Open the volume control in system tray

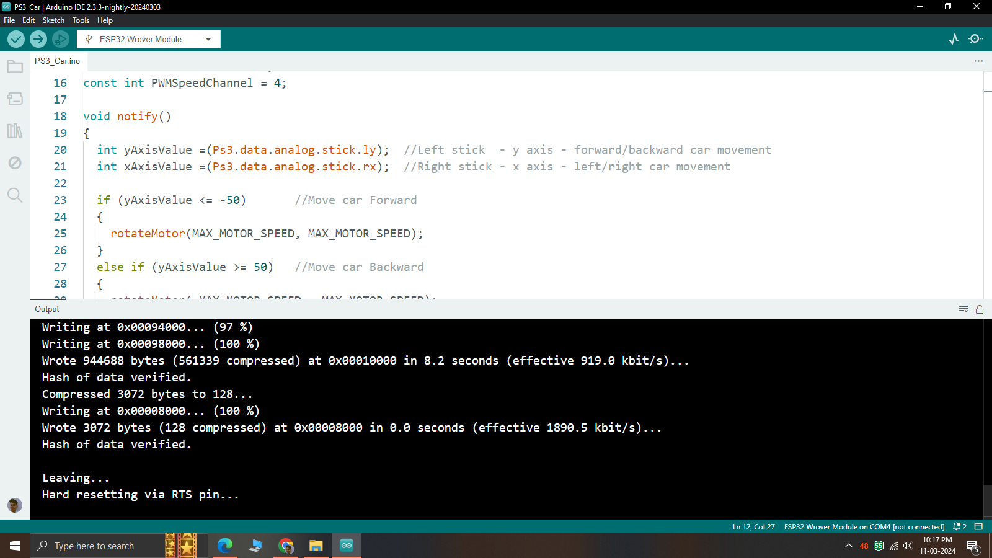(908, 546)
